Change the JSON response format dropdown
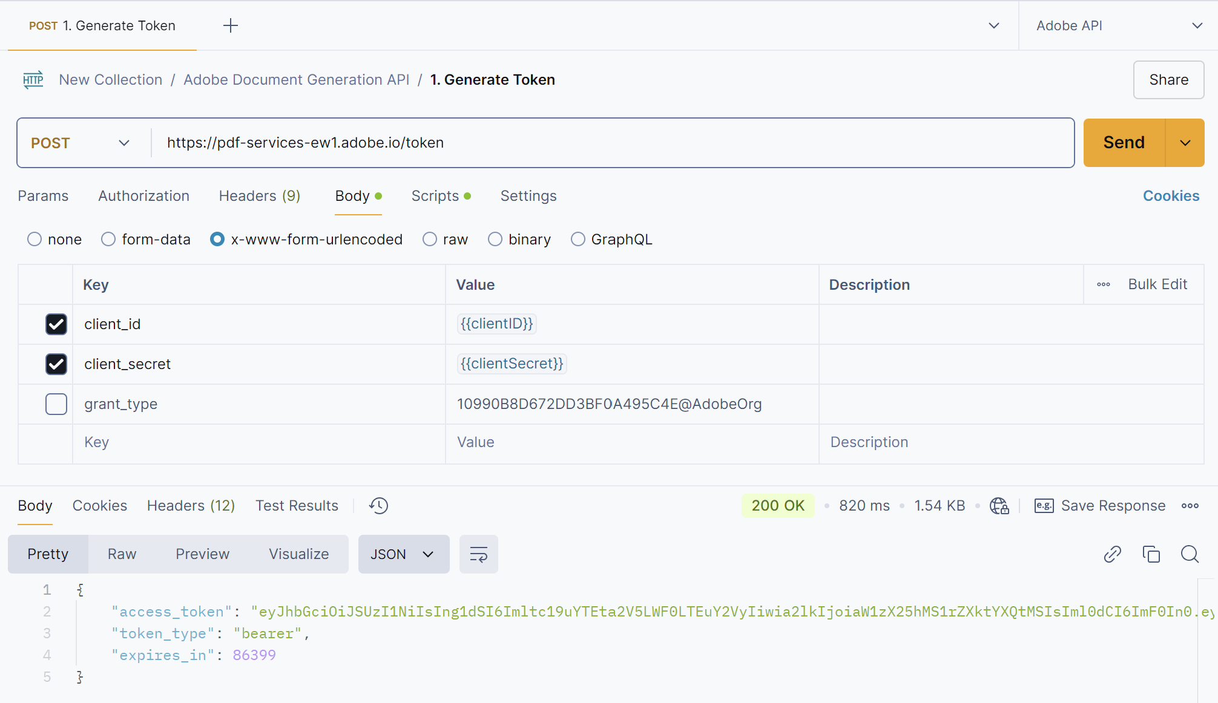The width and height of the screenshot is (1218, 703). [403, 554]
